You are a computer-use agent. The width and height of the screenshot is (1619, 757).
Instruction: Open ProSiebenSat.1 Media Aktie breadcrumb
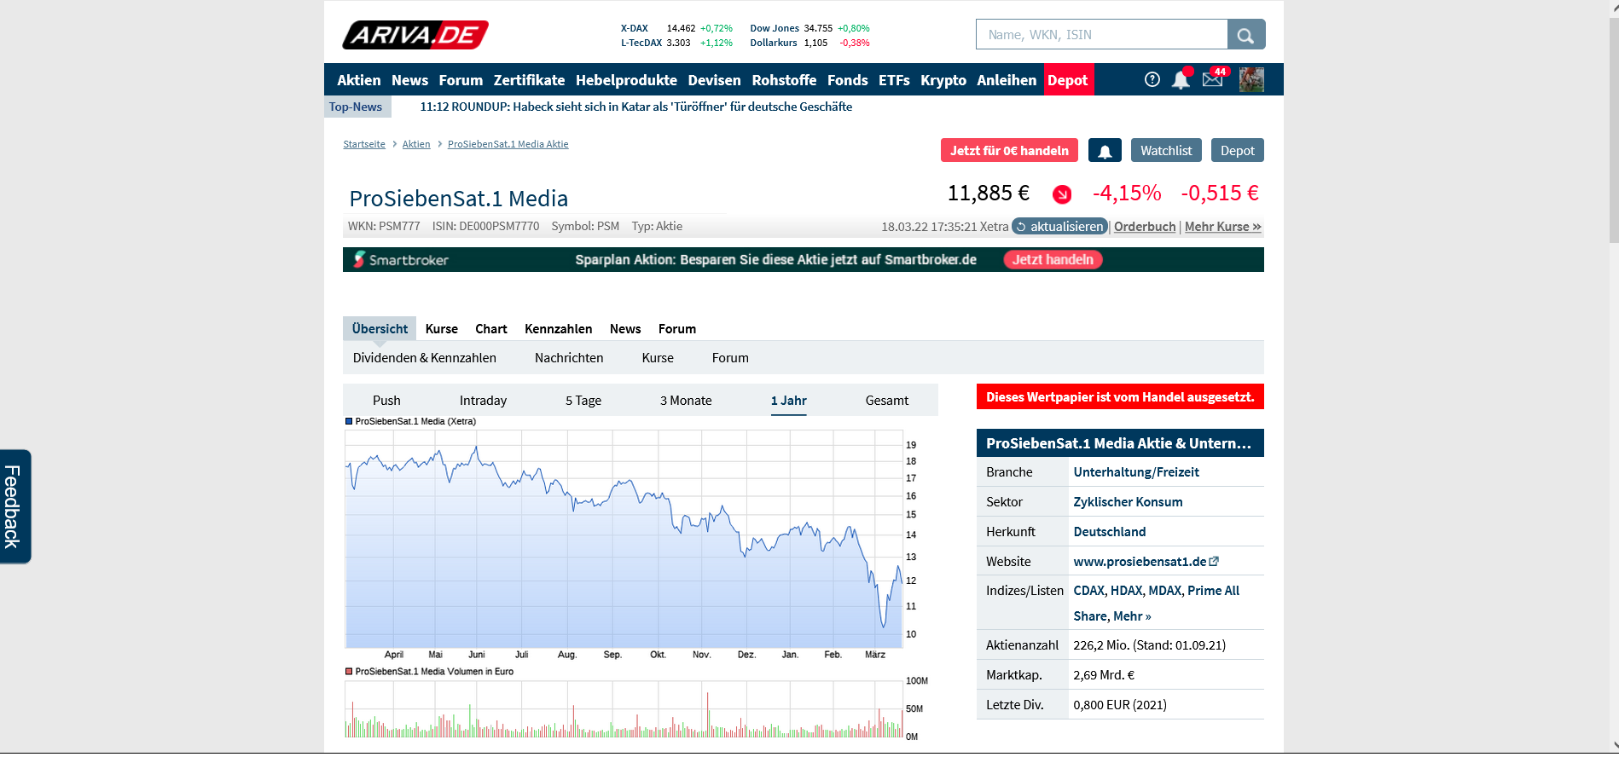(508, 144)
